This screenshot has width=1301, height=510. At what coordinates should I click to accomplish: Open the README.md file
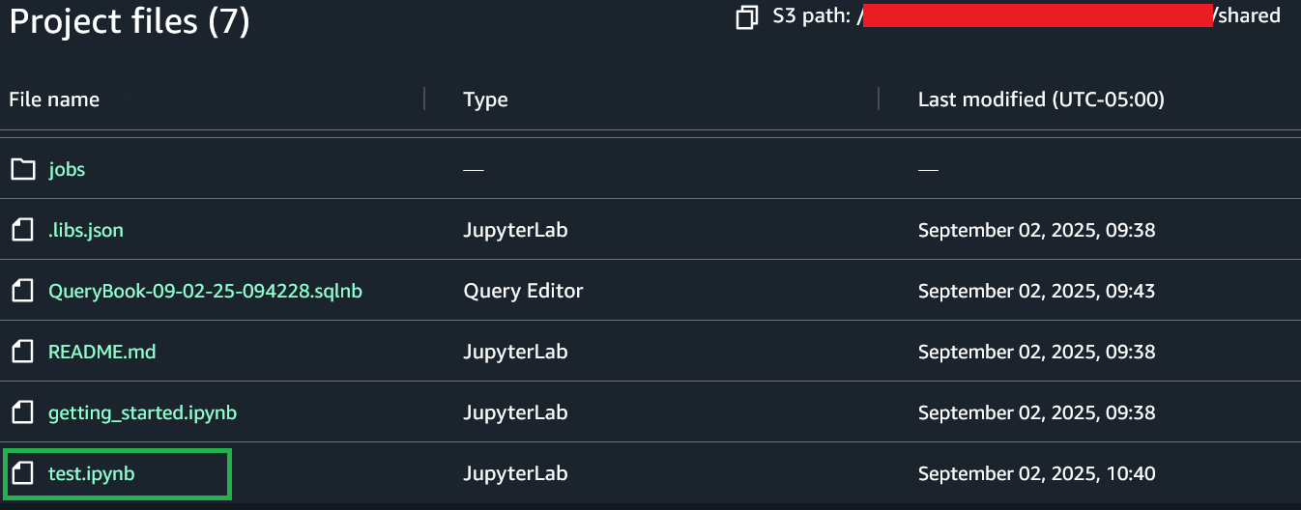[101, 352]
